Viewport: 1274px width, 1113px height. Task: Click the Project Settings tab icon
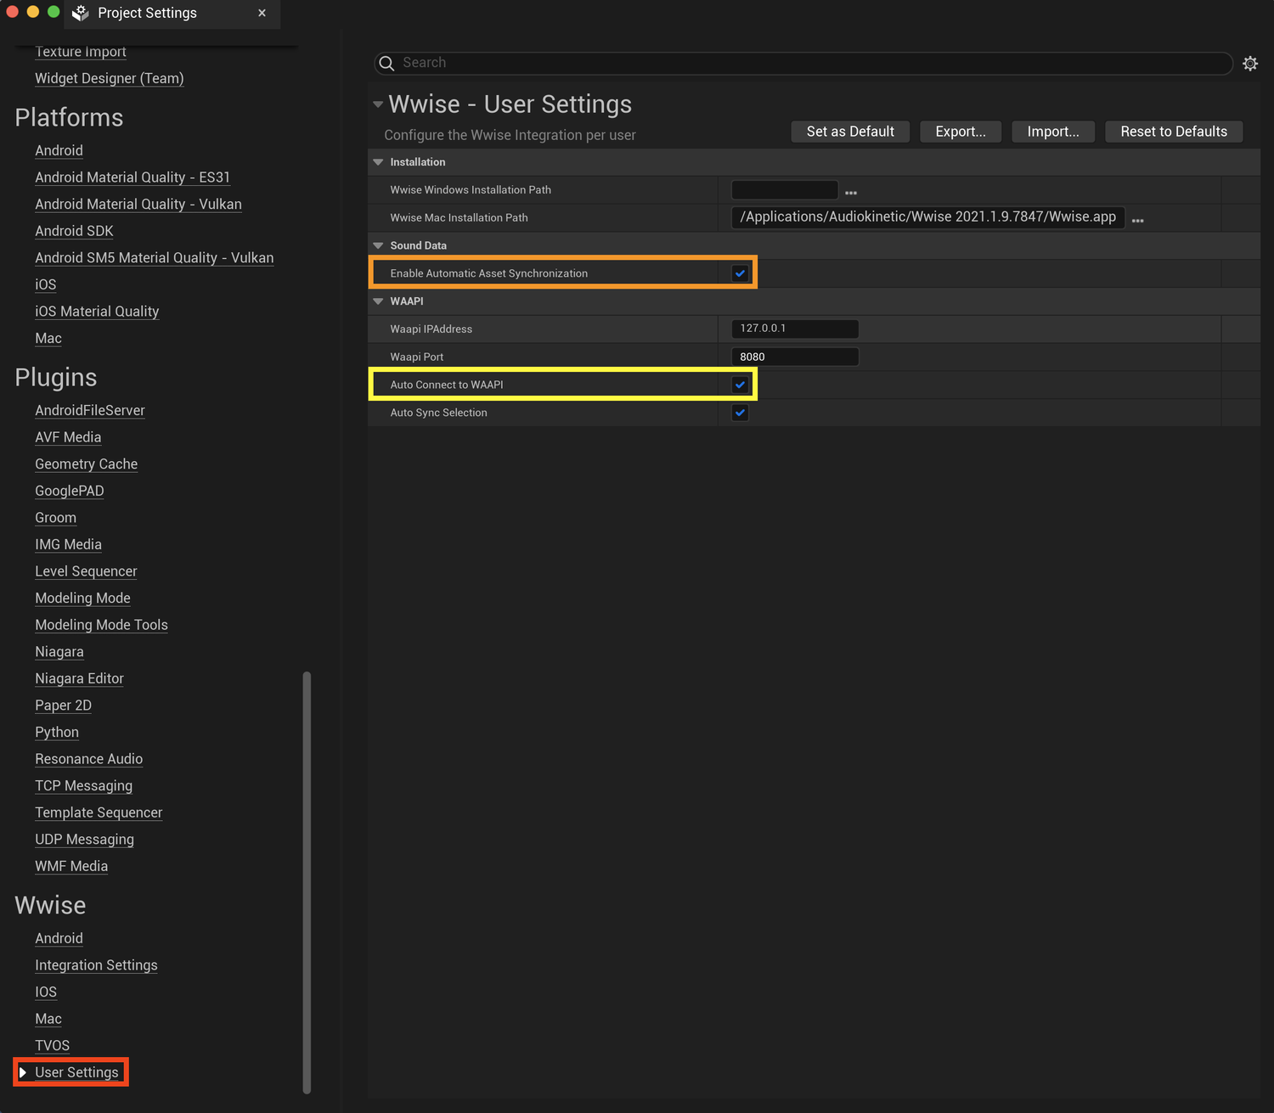pos(81,13)
